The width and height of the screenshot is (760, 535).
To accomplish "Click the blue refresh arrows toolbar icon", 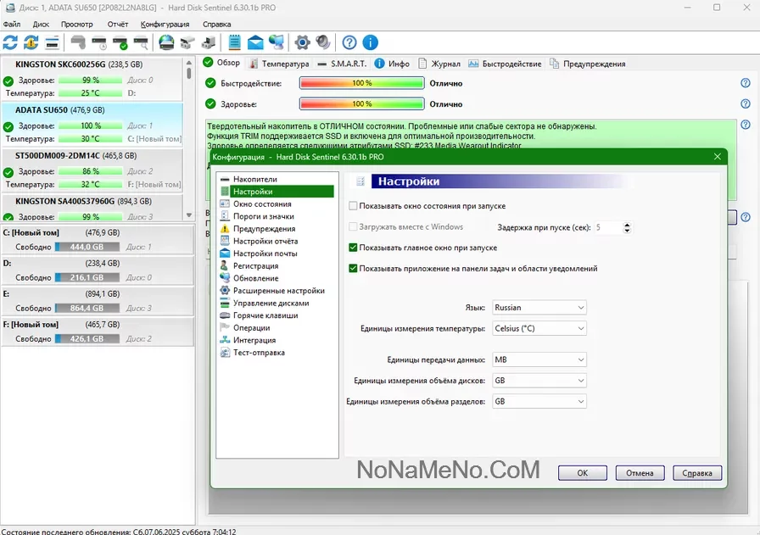I will point(11,42).
